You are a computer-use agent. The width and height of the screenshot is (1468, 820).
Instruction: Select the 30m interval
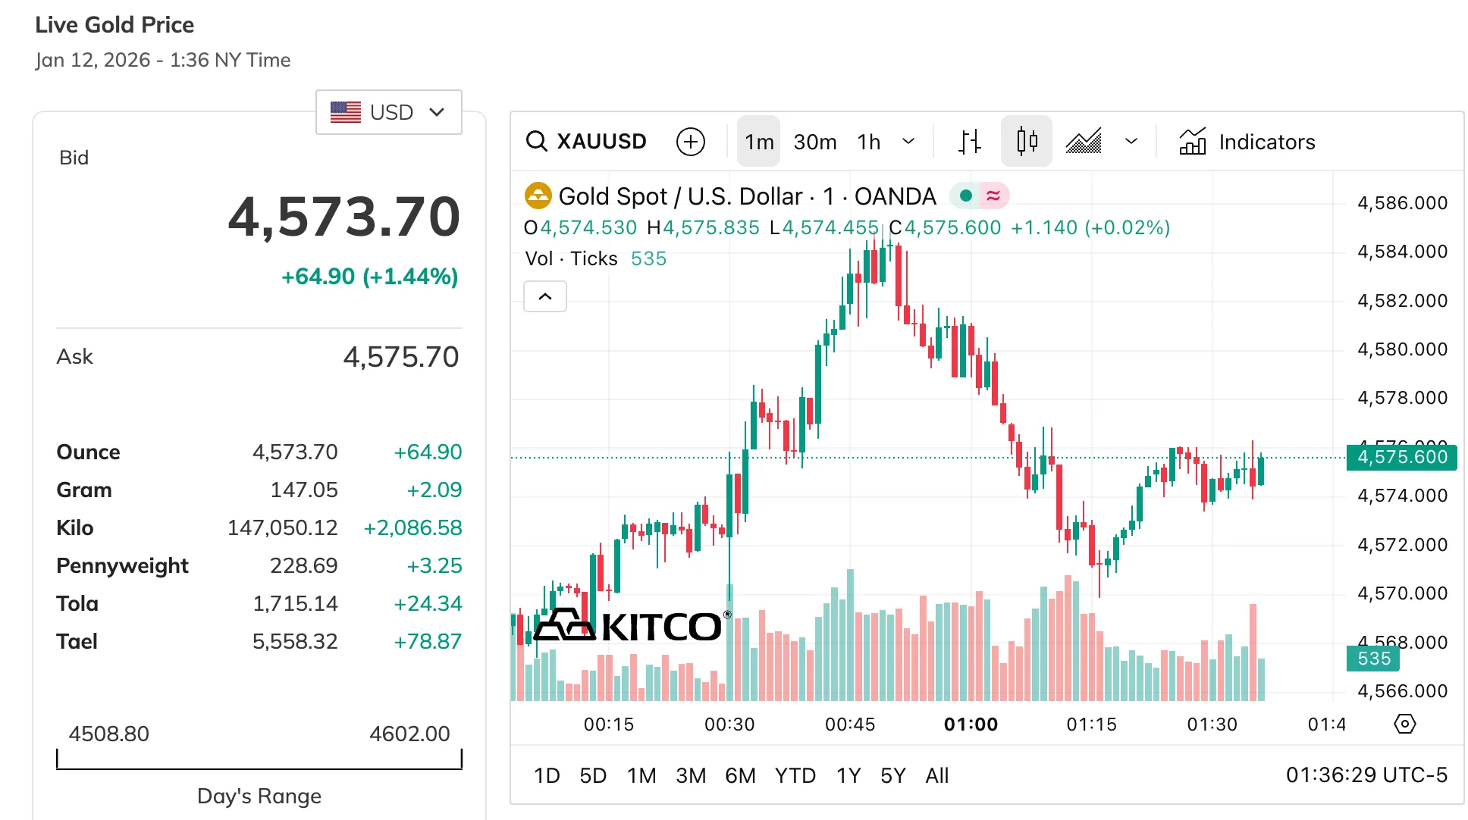(x=814, y=142)
